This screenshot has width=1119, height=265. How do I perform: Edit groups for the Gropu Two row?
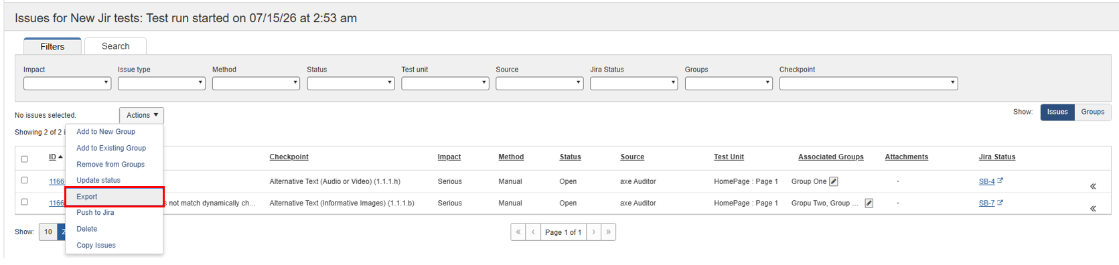869,203
